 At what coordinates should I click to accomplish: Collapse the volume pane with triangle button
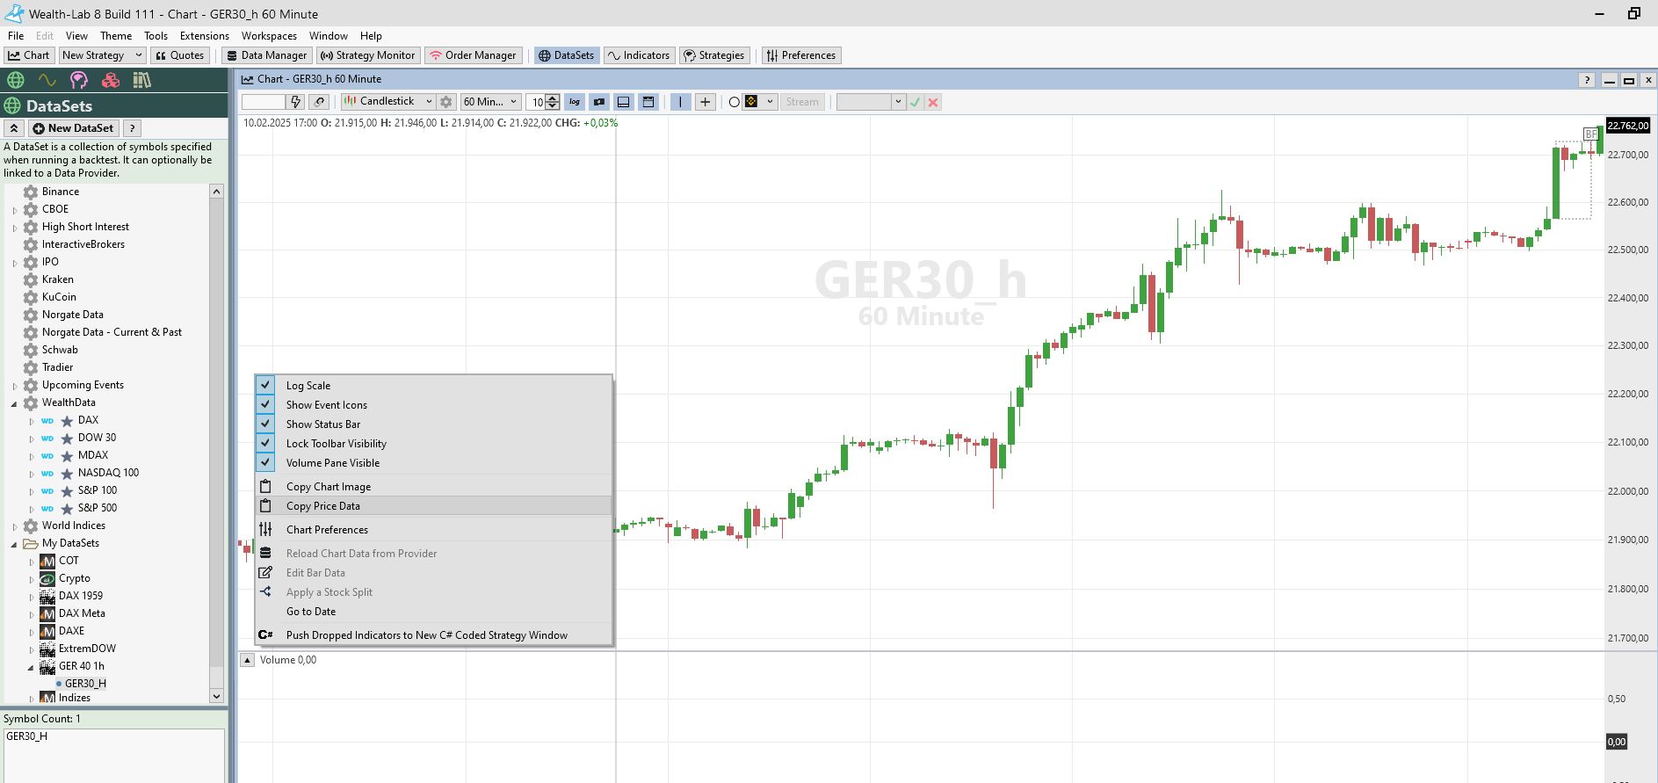coord(248,660)
